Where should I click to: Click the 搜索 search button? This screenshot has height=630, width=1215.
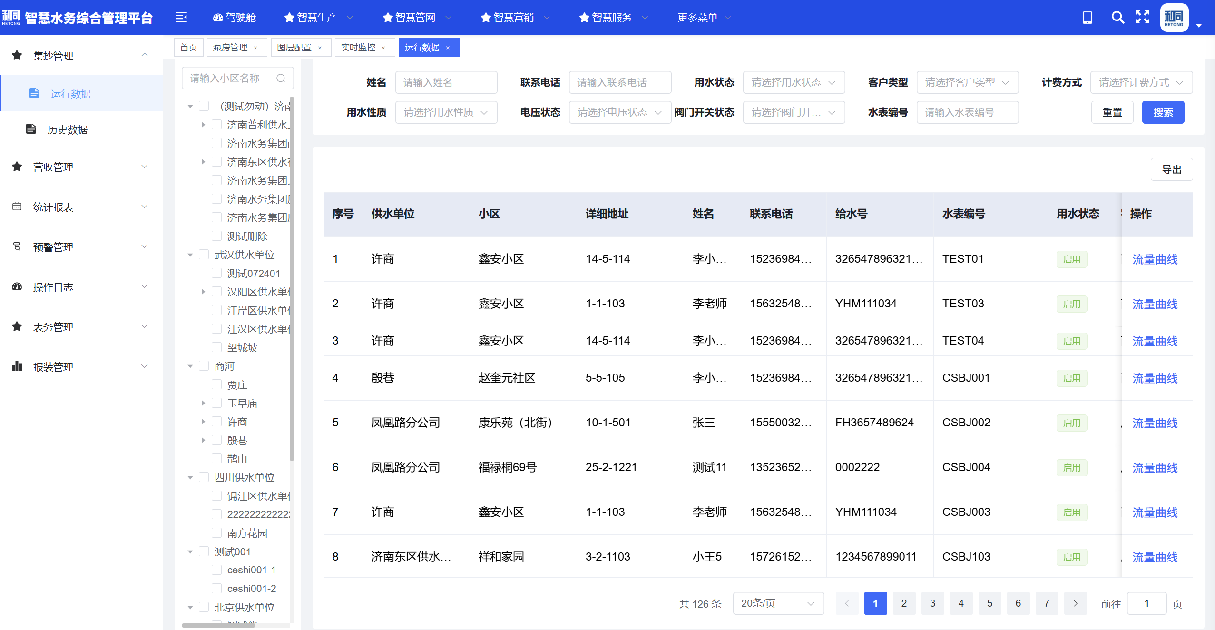tap(1163, 112)
